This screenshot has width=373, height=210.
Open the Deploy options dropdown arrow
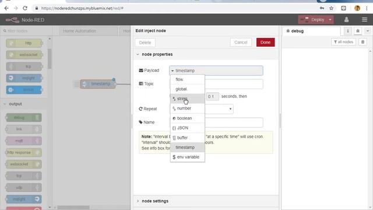tap(330, 20)
